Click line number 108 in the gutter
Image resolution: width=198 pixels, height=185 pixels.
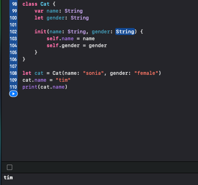click(13, 73)
